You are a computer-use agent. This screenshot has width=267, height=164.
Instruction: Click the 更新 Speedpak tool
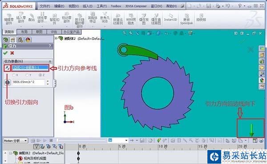(186, 19)
